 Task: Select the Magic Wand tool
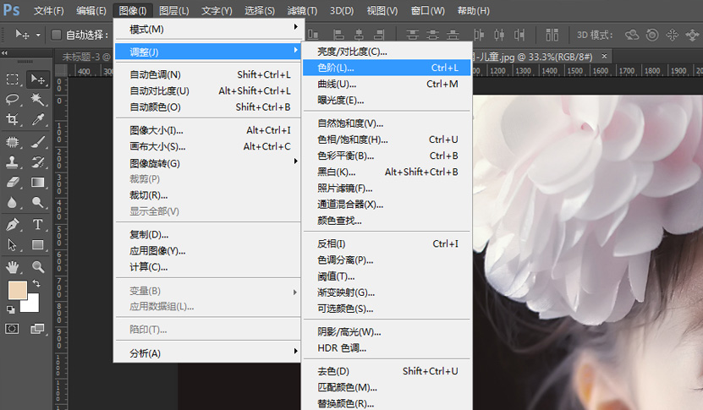click(38, 99)
